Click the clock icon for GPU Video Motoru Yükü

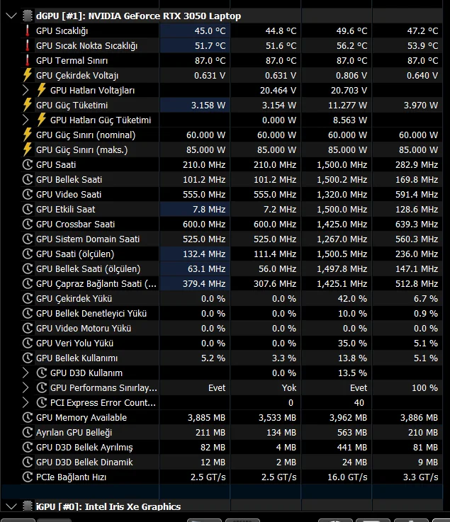28,328
